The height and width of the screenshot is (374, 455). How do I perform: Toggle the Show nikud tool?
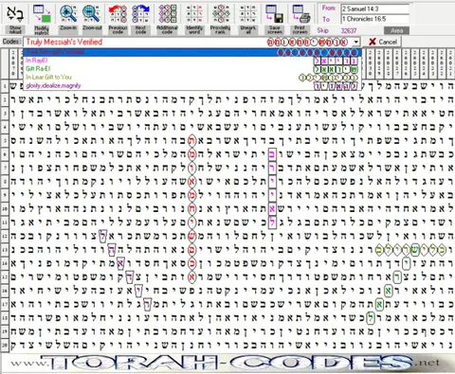pos(15,19)
